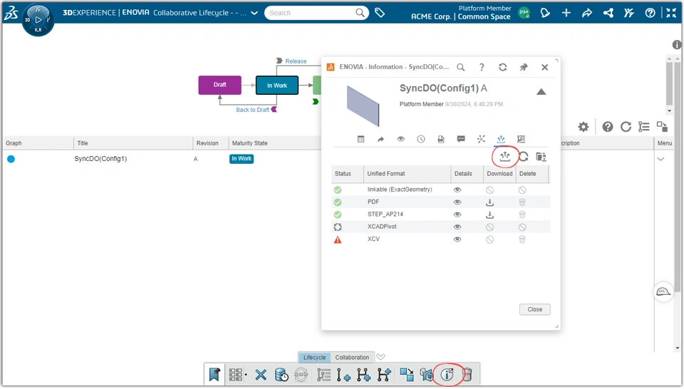Refresh the derived formats list
This screenshot has width=684, height=389.
[x=524, y=157]
